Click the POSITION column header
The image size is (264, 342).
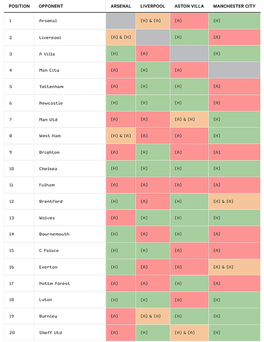(x=19, y=6)
